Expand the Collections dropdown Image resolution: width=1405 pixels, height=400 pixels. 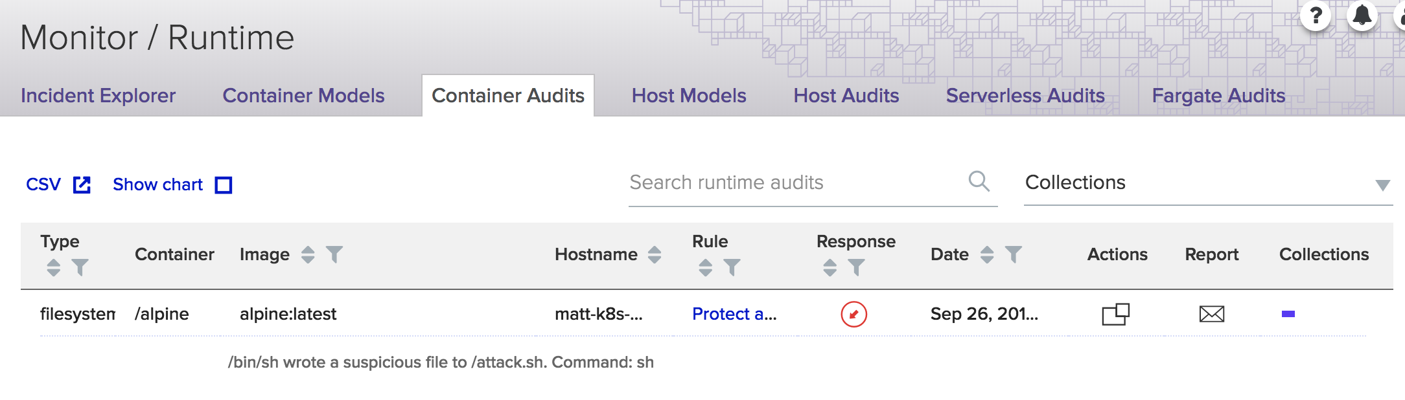(1382, 185)
